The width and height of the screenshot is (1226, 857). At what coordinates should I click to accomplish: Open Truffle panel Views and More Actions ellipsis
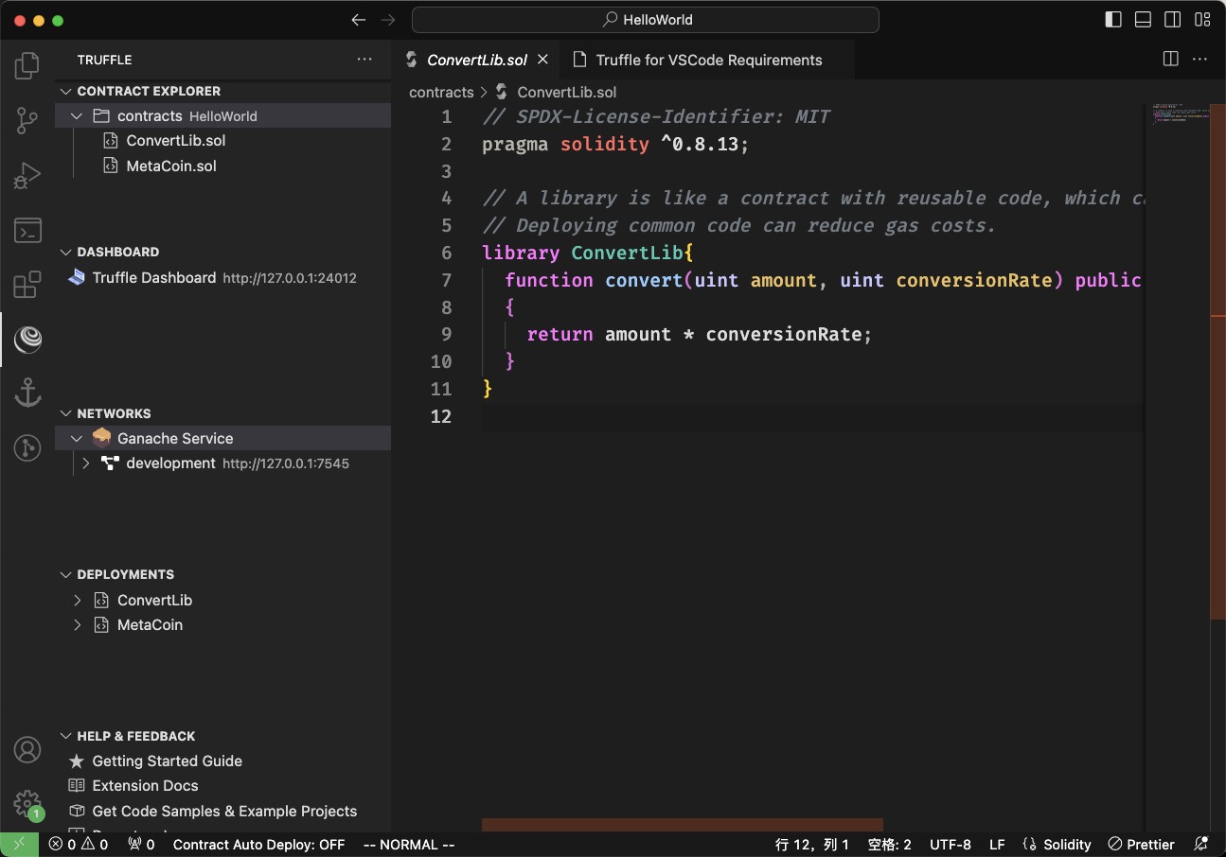364,60
